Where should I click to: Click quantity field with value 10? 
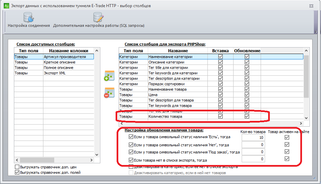click(x=253, y=137)
